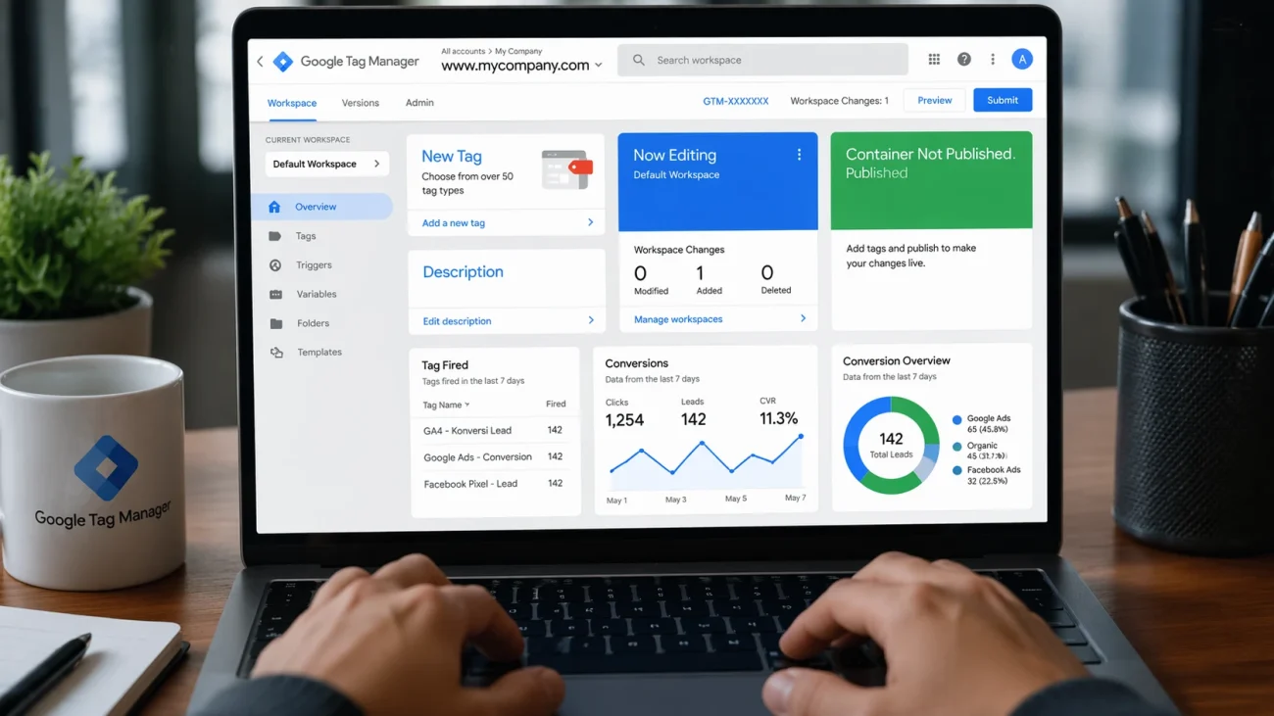
Task: Expand the Default Workspace selector chevron
Action: pos(376,164)
